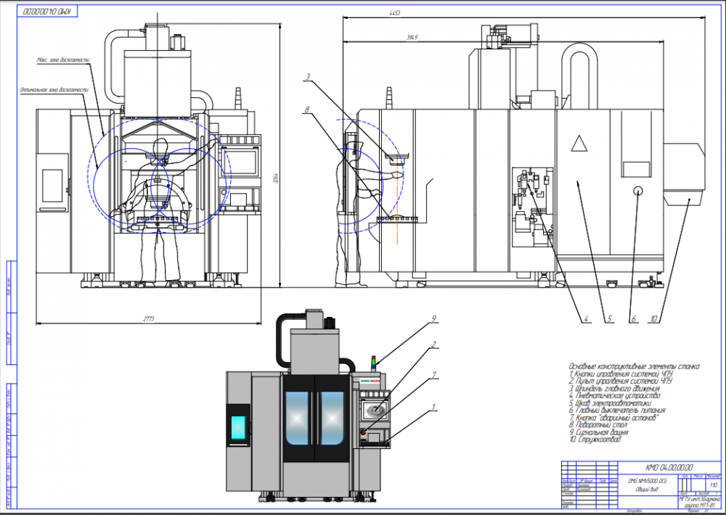Image resolution: width=726 pixels, height=515 pixels.
Task: Click the KMO 04.00.00.00 title block code
Action: tap(669, 466)
